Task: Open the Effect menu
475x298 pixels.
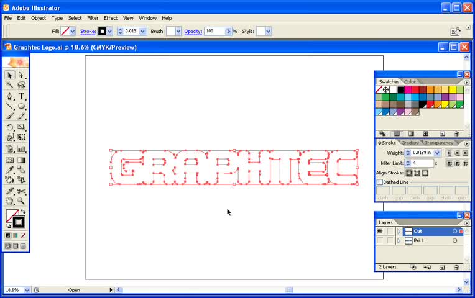Action: (x=111, y=18)
